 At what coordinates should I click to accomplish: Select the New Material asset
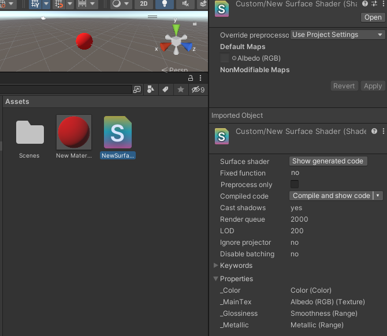point(74,137)
